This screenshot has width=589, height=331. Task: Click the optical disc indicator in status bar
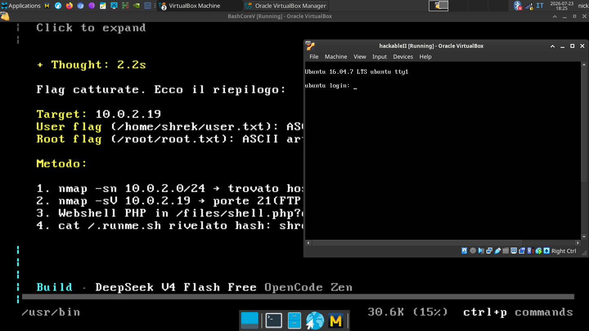click(473, 251)
